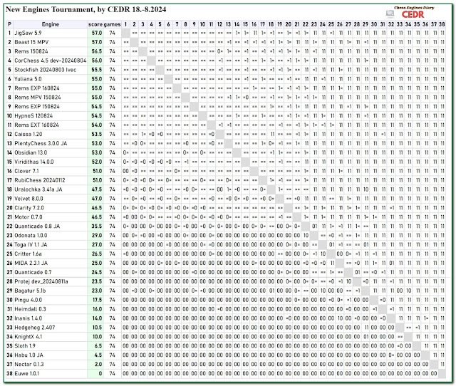Viewport: 456px width, 386px height.
Task: Select engine name RubiChess 20240112
Action: pyautogui.click(x=40, y=180)
